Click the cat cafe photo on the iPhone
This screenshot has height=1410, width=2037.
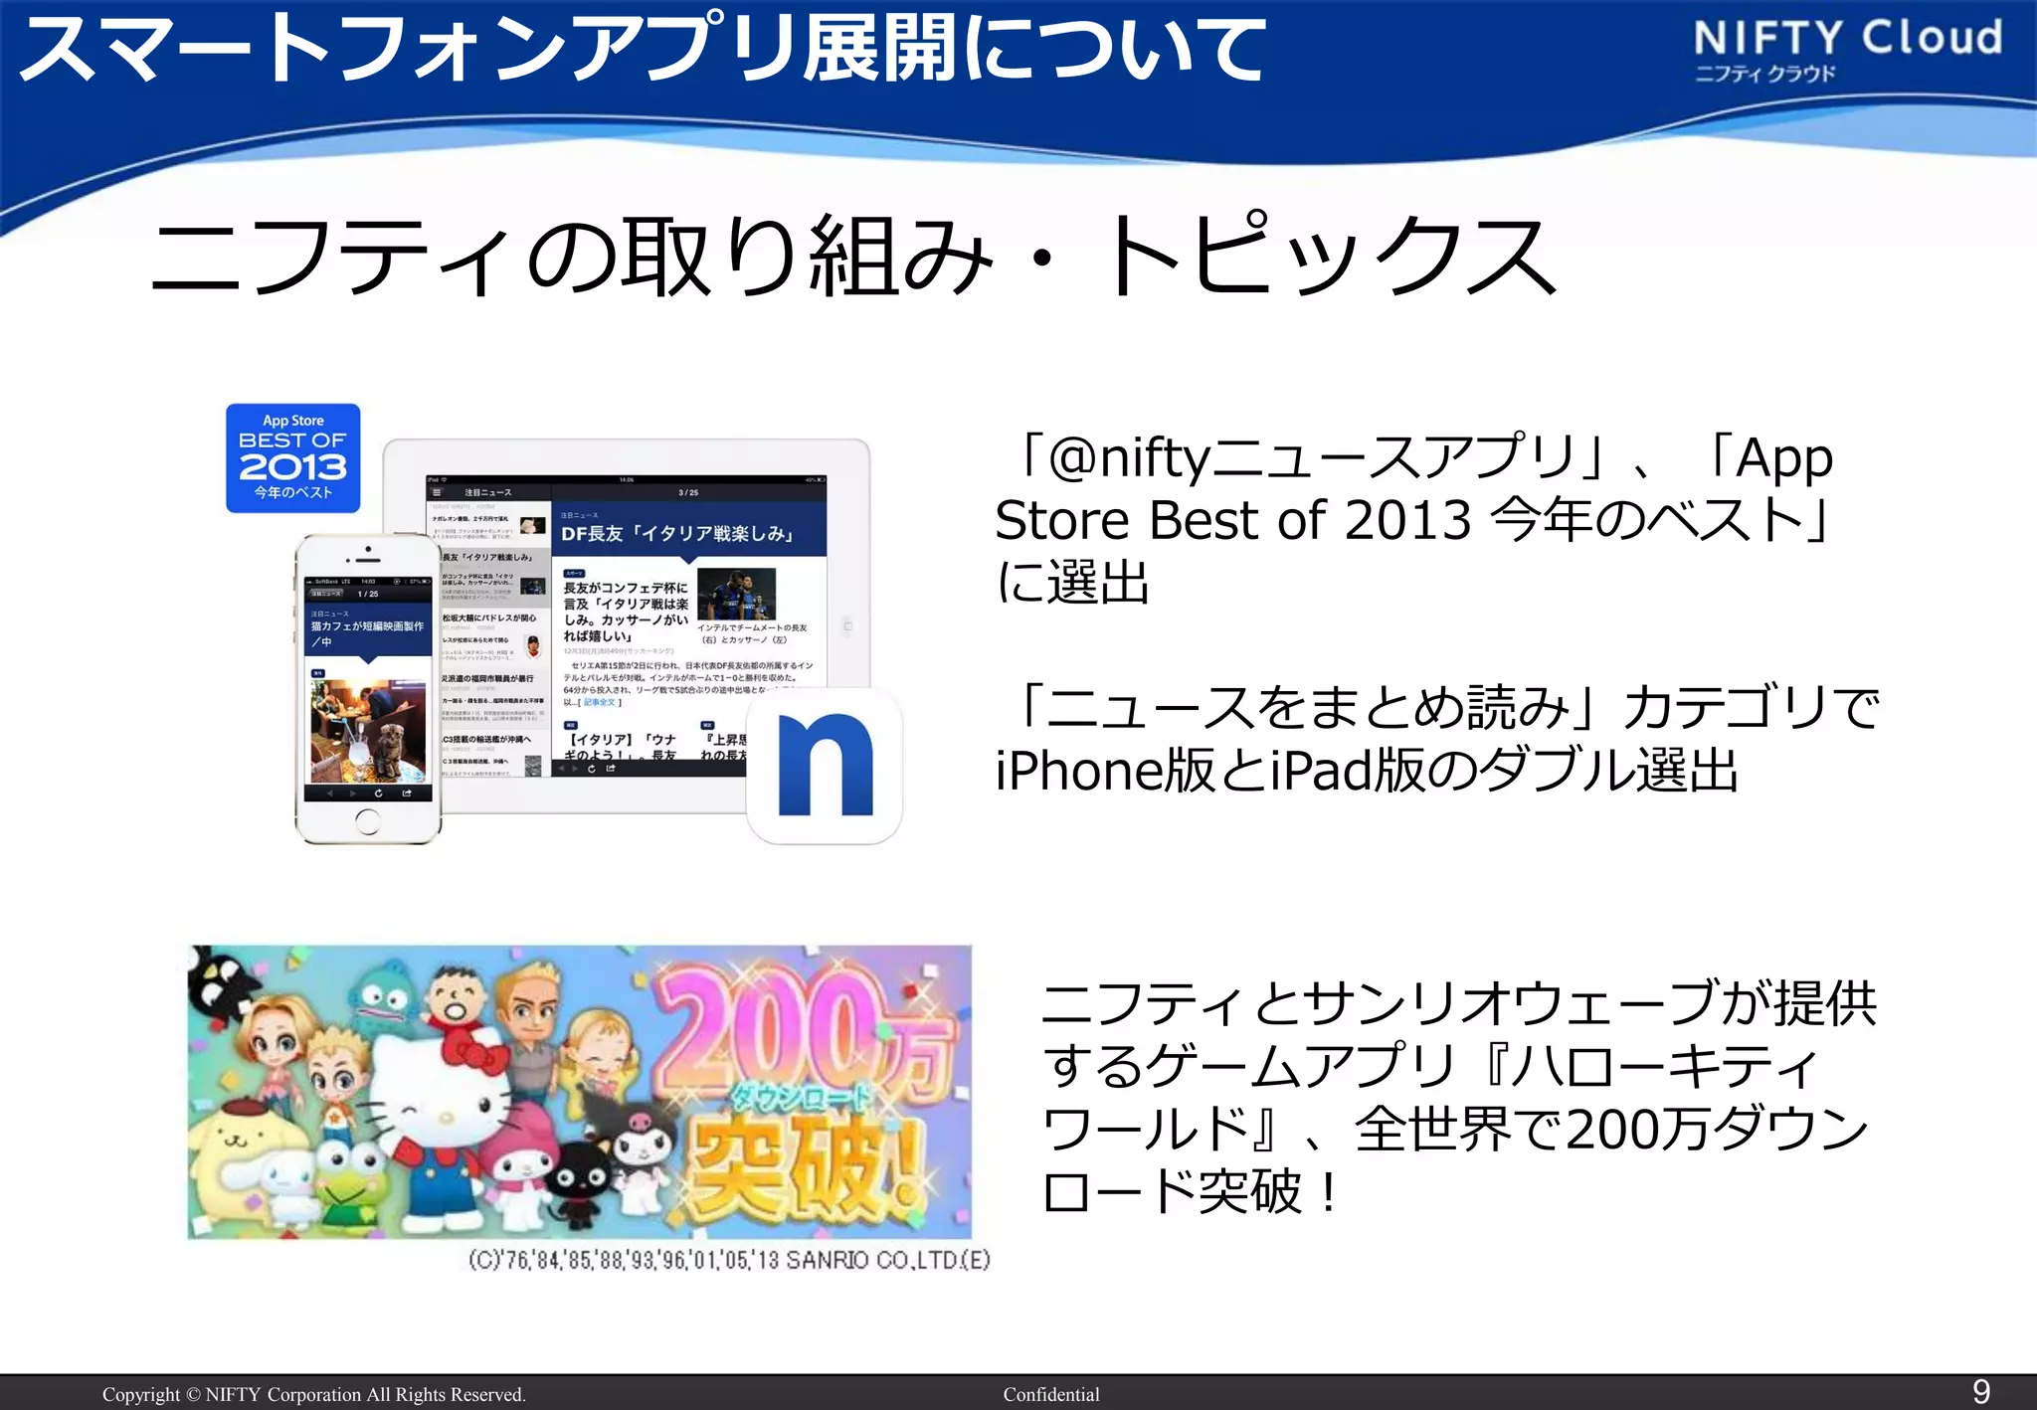368,732
